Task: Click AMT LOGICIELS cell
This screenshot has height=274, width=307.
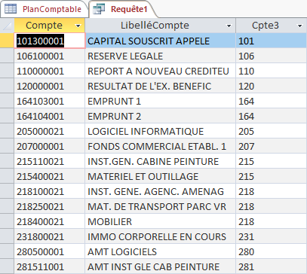Action: [161, 251]
